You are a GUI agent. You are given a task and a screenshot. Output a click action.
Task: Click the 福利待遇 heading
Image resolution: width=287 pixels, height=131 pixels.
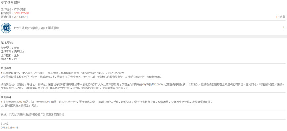(6, 97)
